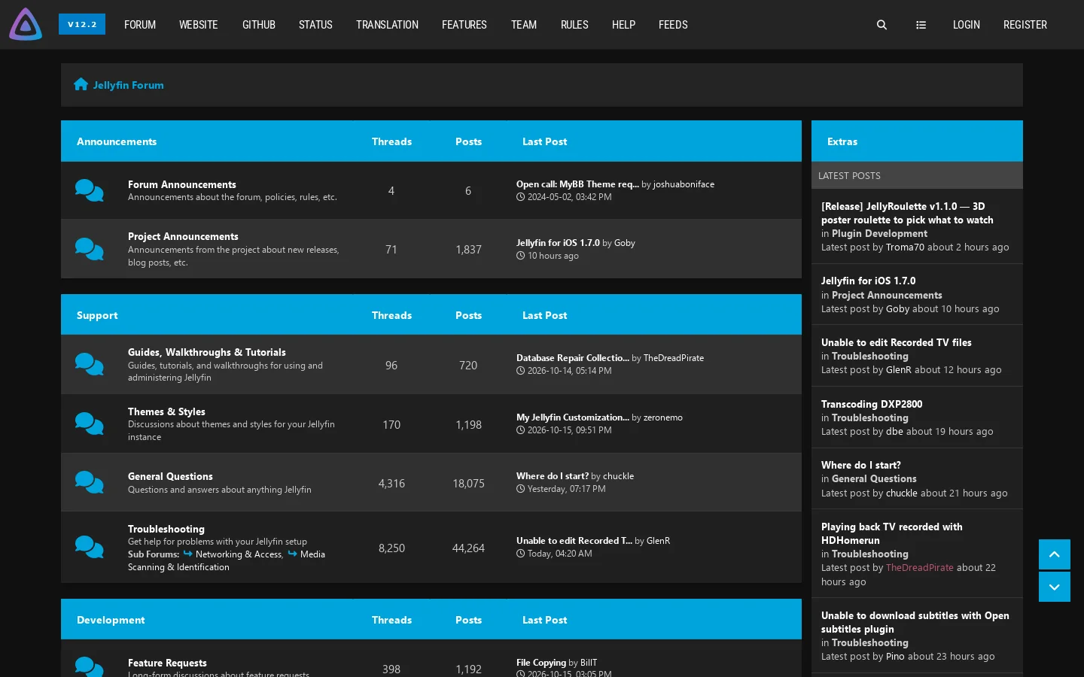Open the search icon in navbar
This screenshot has width=1084, height=677.
[882, 25]
